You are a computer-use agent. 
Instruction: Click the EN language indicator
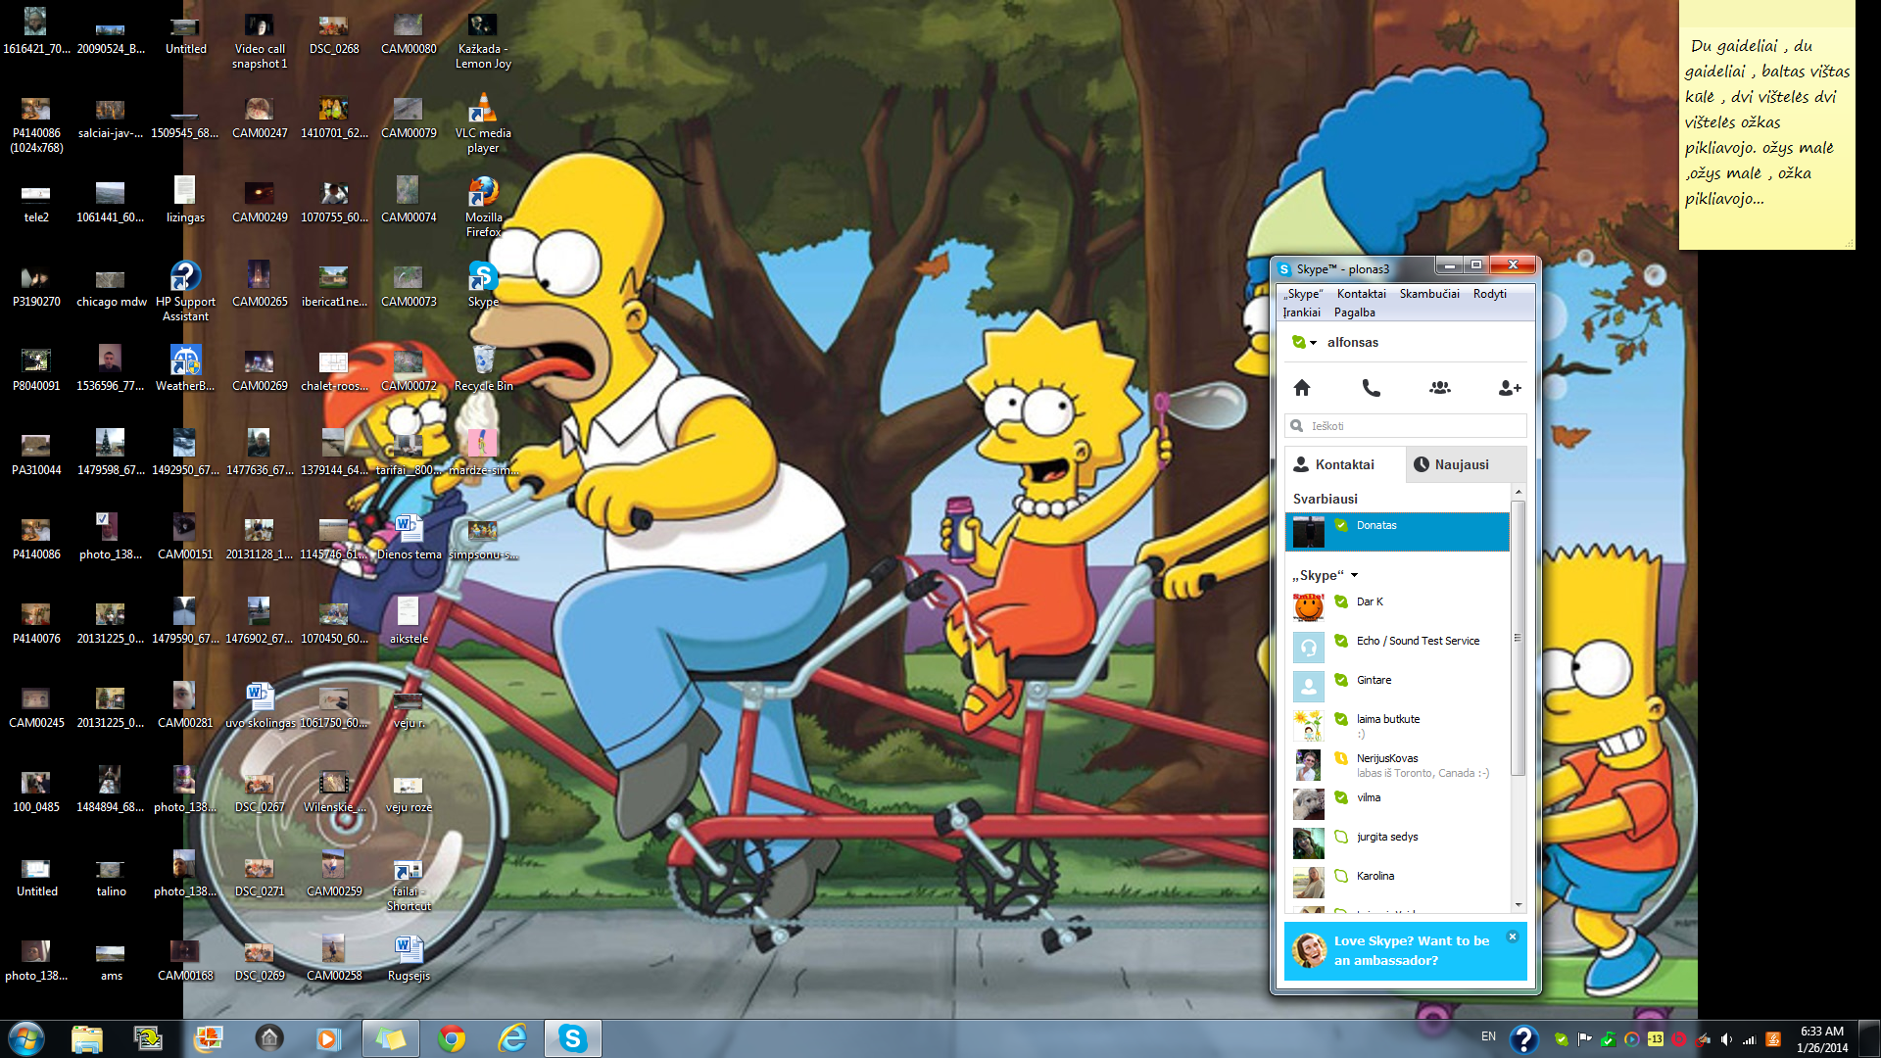tap(1488, 1036)
